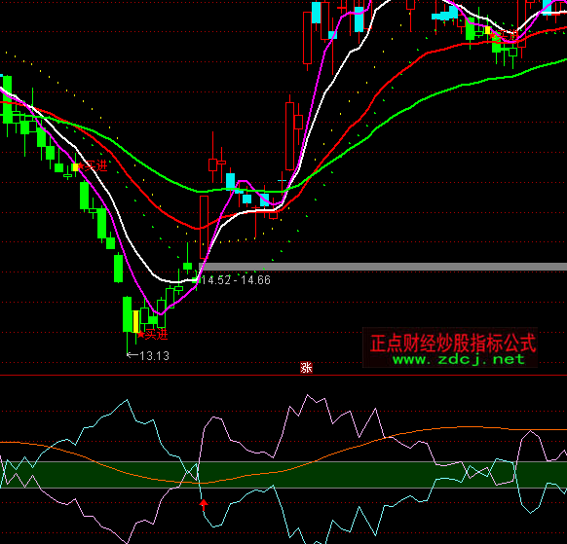Click the 14.52 - 14.66 price range label
The width and height of the screenshot is (567, 544).
236,280
